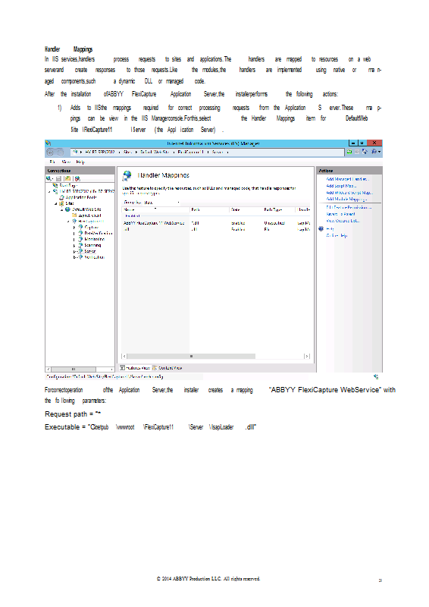This screenshot has width=429, height=607.
Task: Click the Online Help link in Actions pane
Action: (x=337, y=235)
